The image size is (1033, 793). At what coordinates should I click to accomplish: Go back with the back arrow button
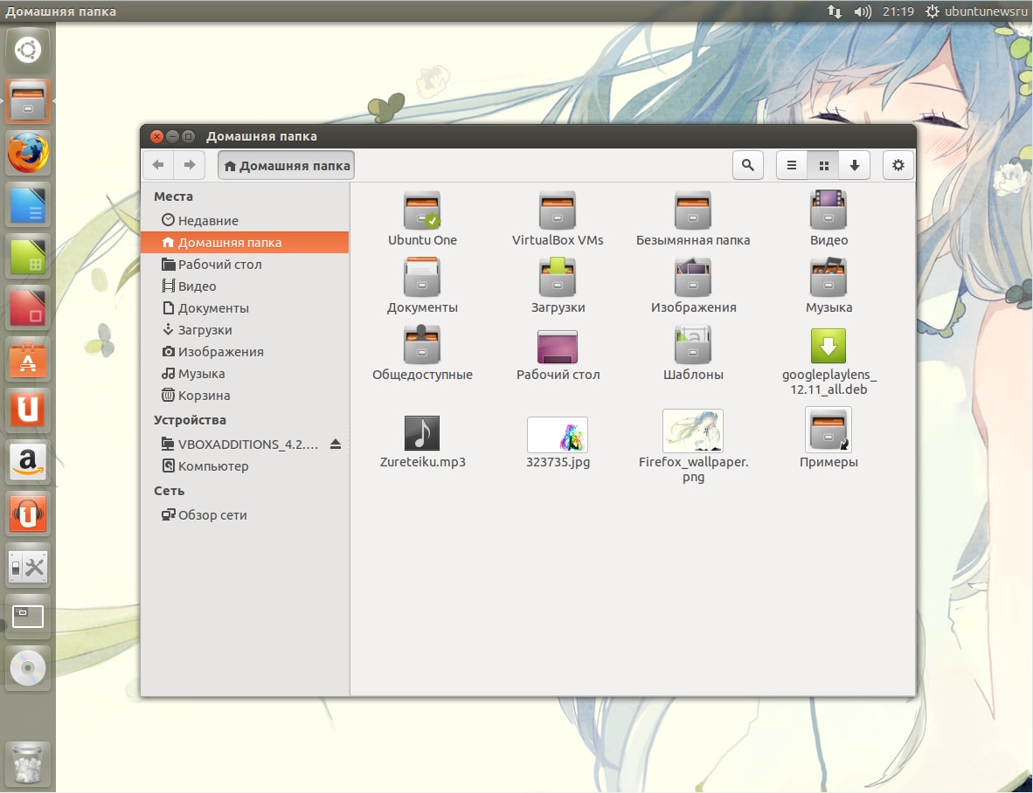click(158, 164)
